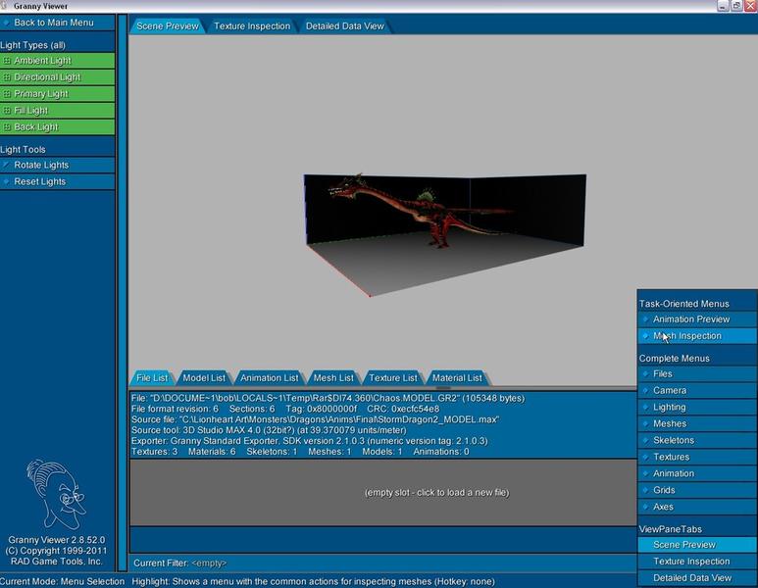Click the 'Textures: 3 Materials: 6' summary line
This screenshot has width=758, height=588.
(300, 452)
